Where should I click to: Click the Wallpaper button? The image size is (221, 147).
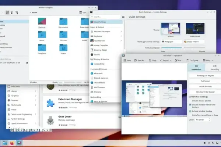[172, 42]
